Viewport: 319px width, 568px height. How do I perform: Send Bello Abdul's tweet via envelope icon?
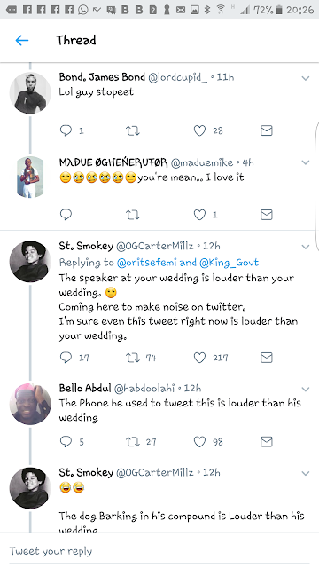pos(266,442)
